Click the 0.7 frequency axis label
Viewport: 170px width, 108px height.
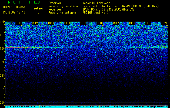(x=2, y=89)
